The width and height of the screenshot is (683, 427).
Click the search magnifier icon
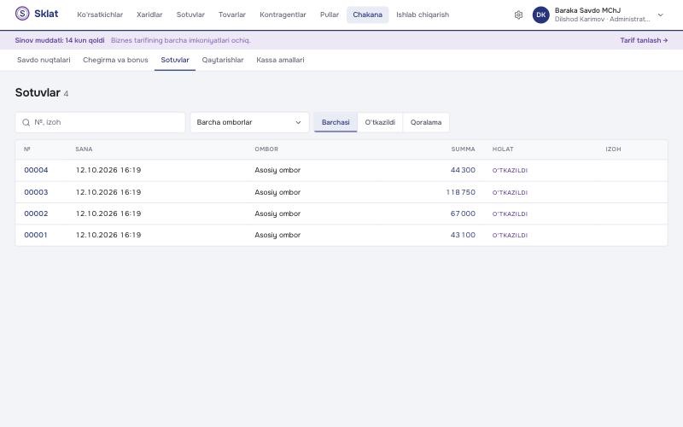click(x=26, y=122)
